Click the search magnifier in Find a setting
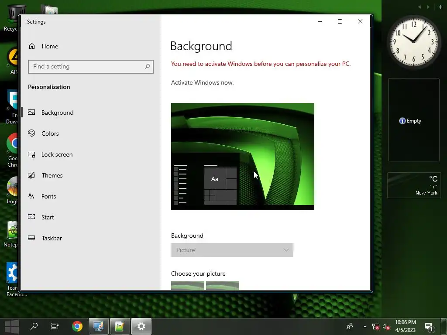447x335 pixels. tap(147, 67)
